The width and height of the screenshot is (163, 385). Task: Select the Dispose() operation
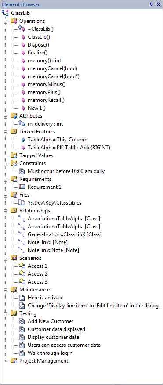(38, 45)
